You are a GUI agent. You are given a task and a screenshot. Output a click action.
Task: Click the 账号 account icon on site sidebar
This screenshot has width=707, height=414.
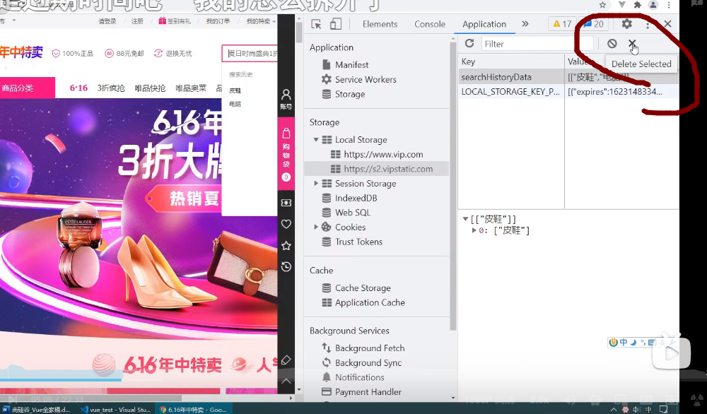tap(286, 99)
